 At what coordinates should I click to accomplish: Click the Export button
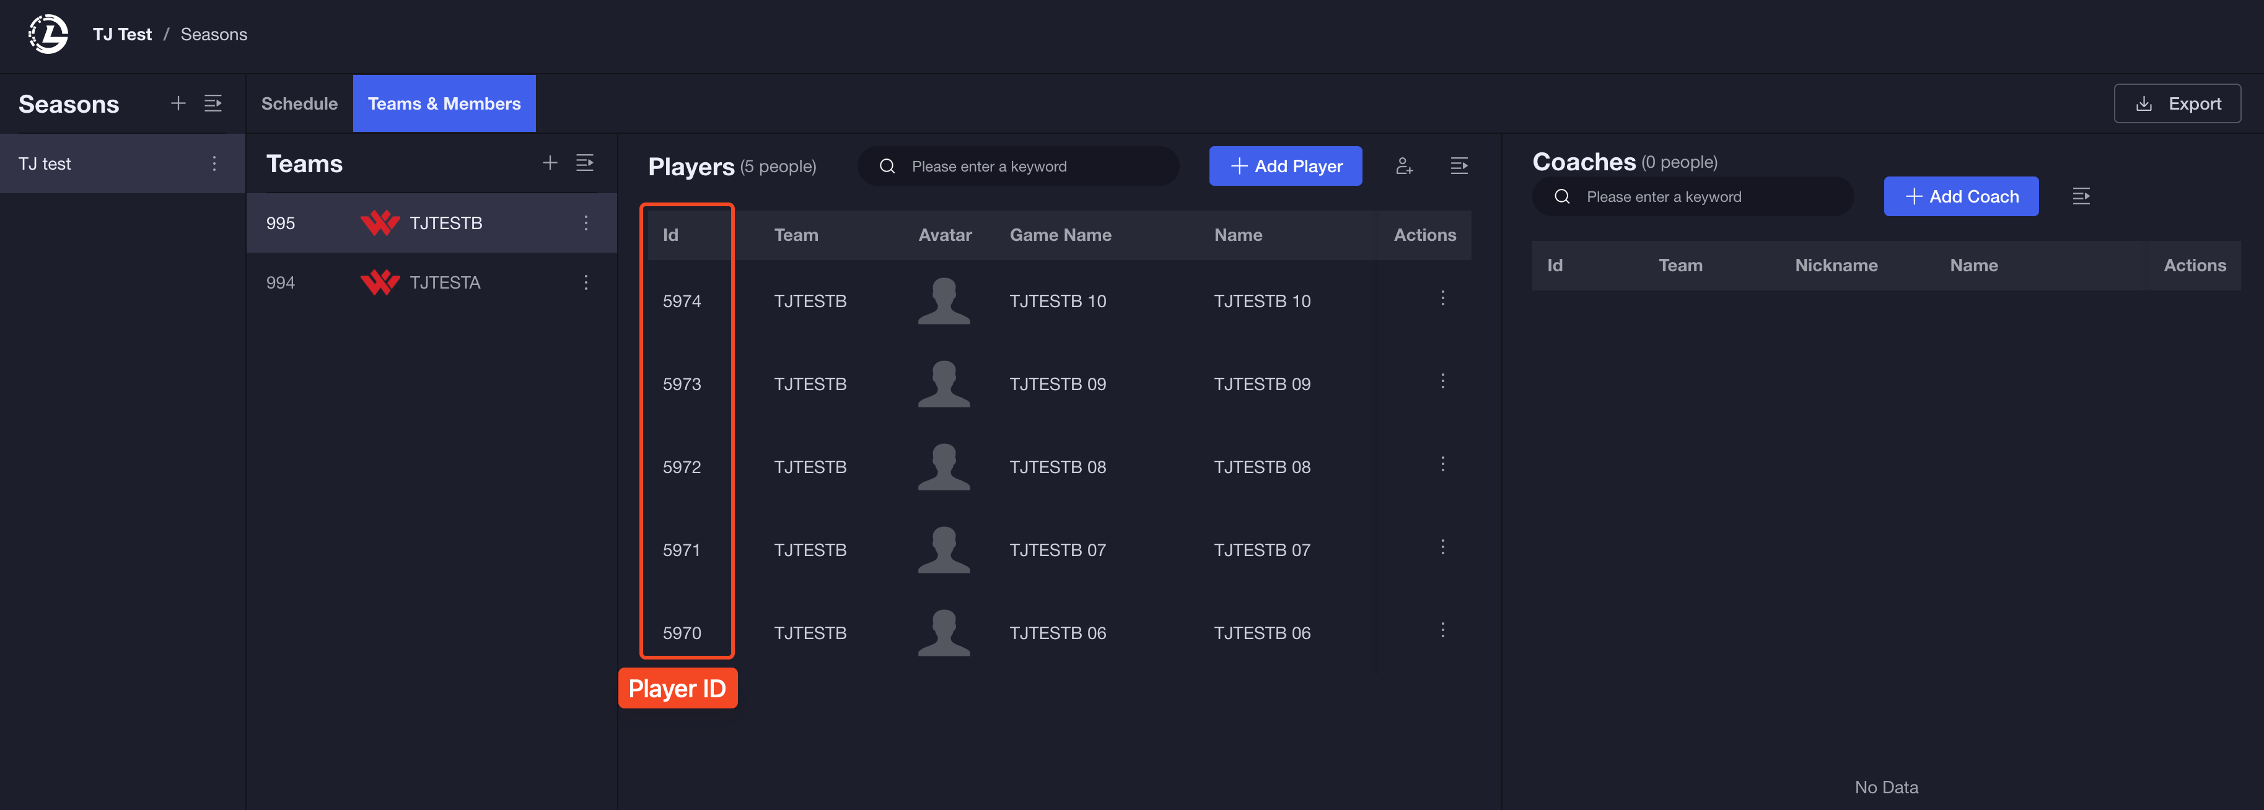click(x=2176, y=103)
